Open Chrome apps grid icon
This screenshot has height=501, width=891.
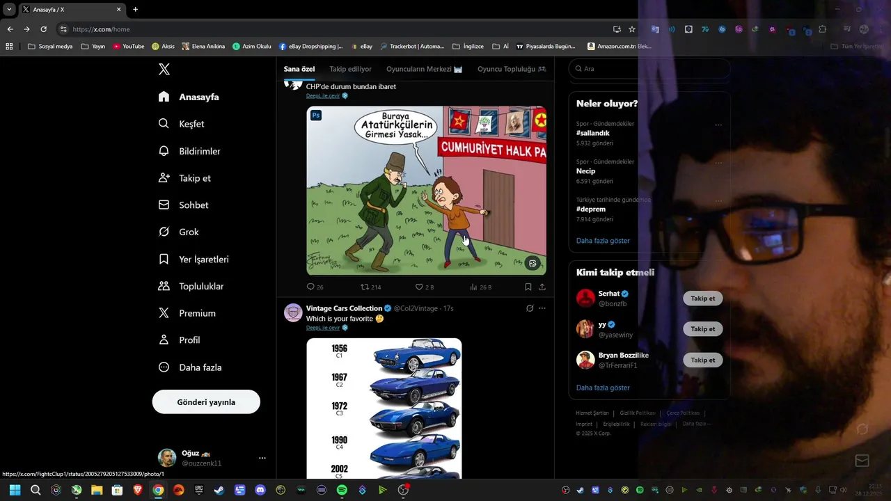coord(9,47)
